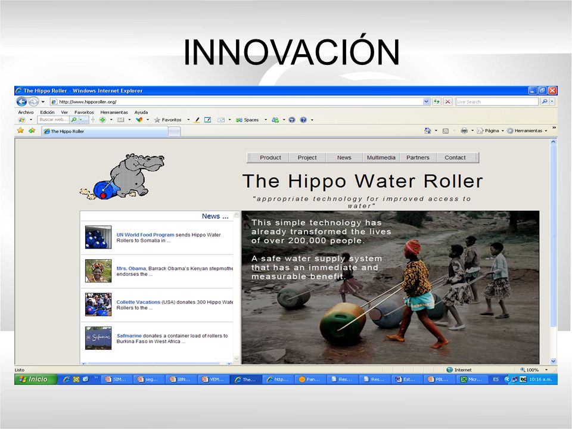Open the Print options dropdown arrow
This screenshot has width=572, height=429.
click(x=472, y=130)
